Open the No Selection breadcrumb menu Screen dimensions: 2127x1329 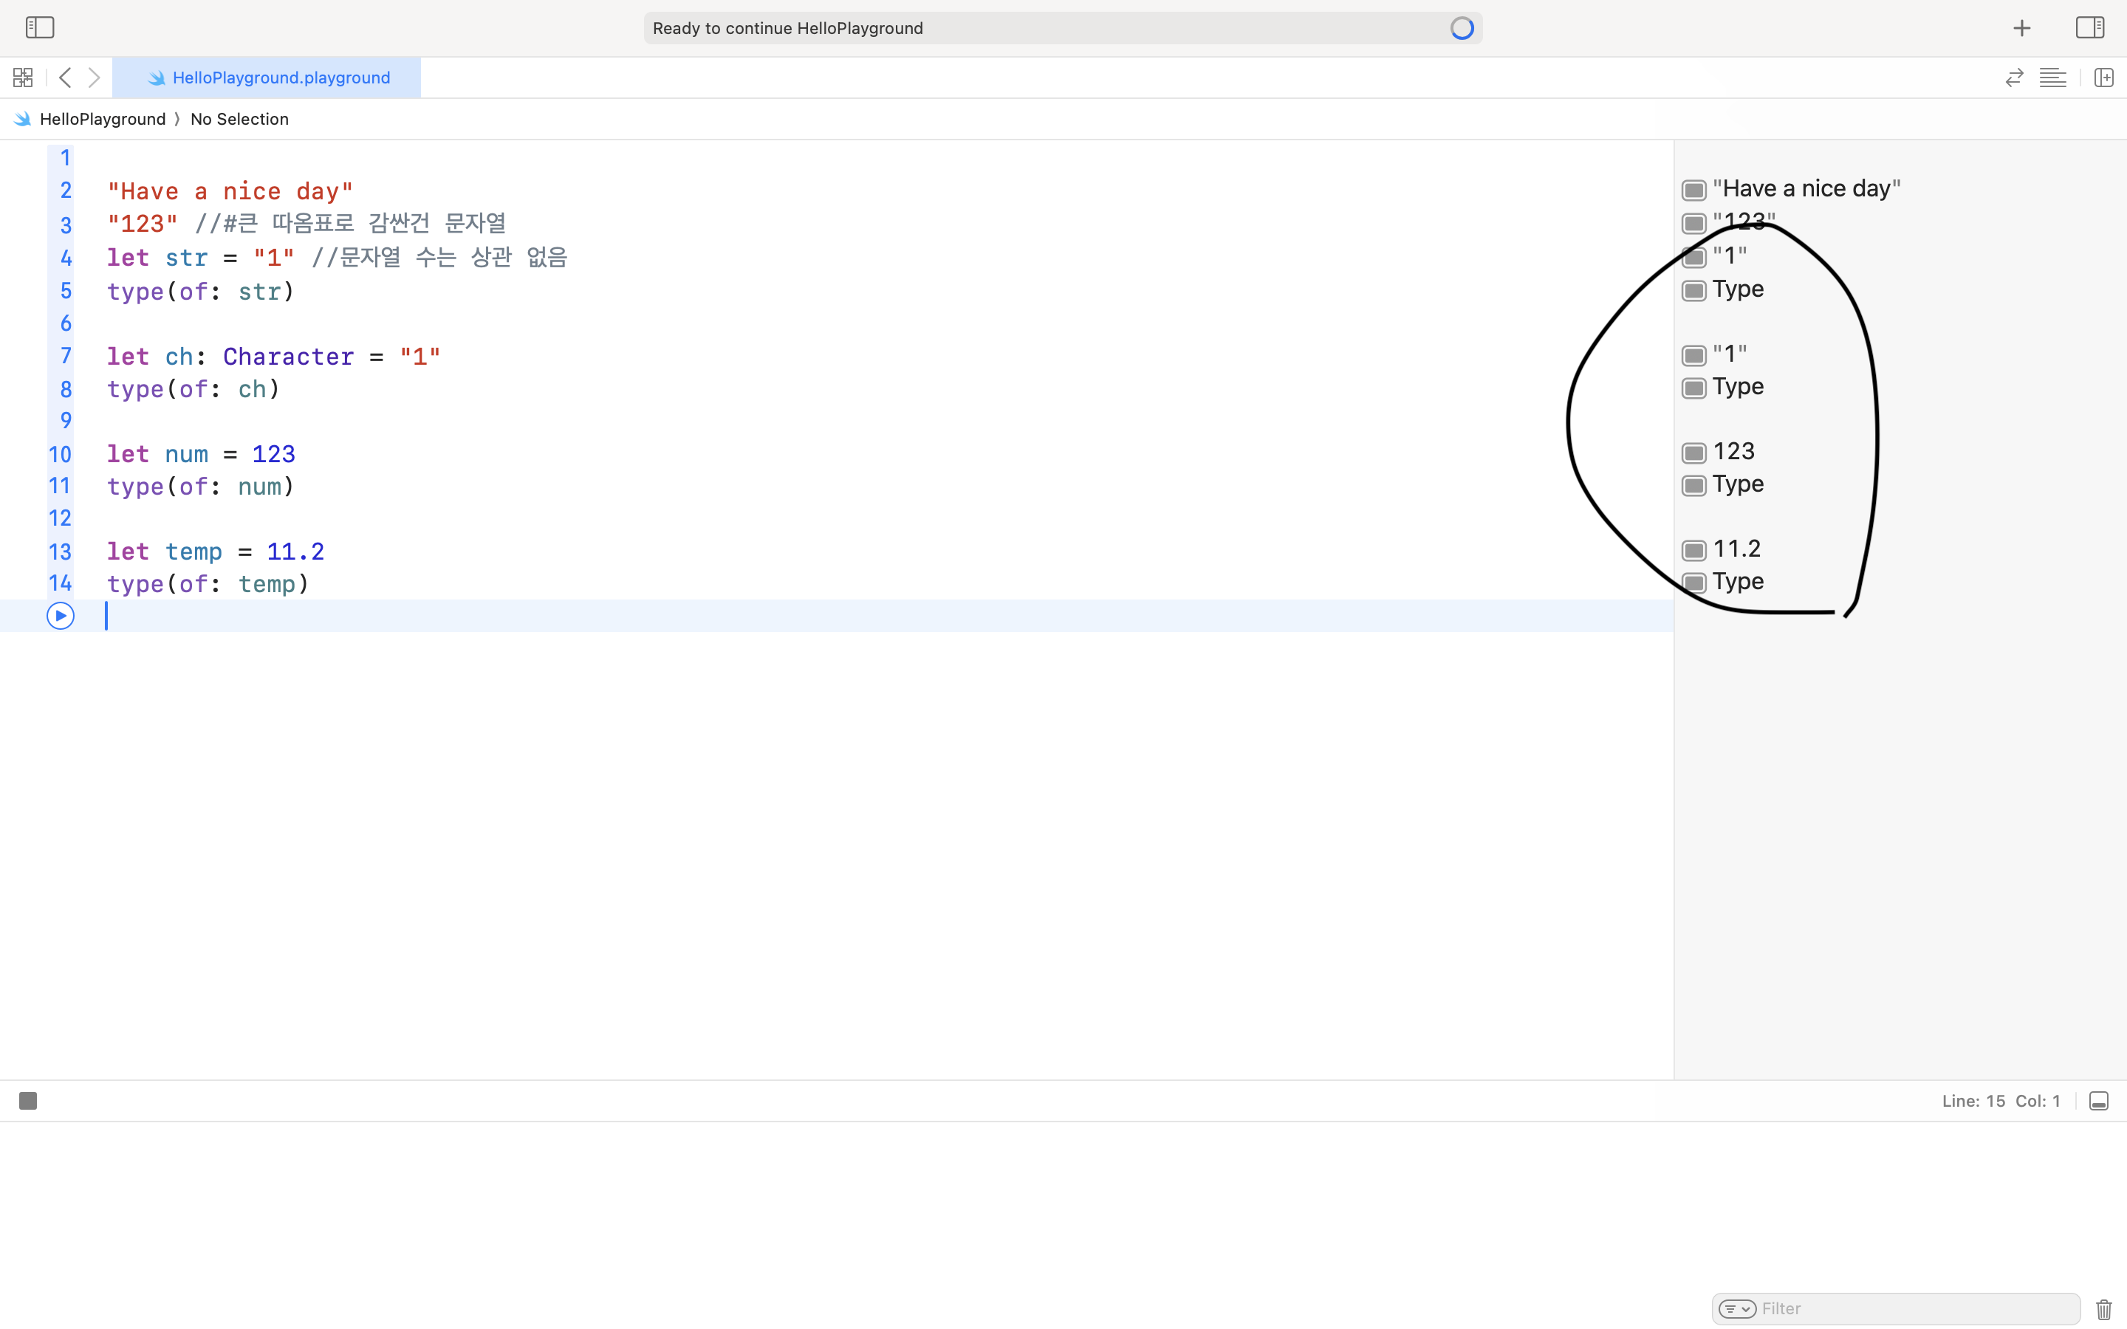coord(239,119)
